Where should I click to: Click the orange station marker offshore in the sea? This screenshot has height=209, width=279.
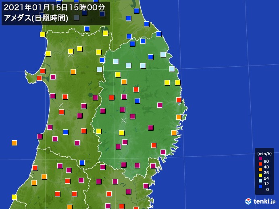[x=14, y=143]
